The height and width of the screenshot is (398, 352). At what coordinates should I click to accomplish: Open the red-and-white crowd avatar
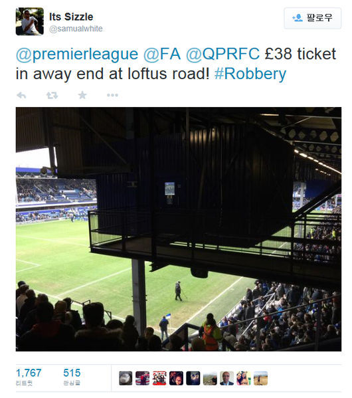tap(159, 378)
